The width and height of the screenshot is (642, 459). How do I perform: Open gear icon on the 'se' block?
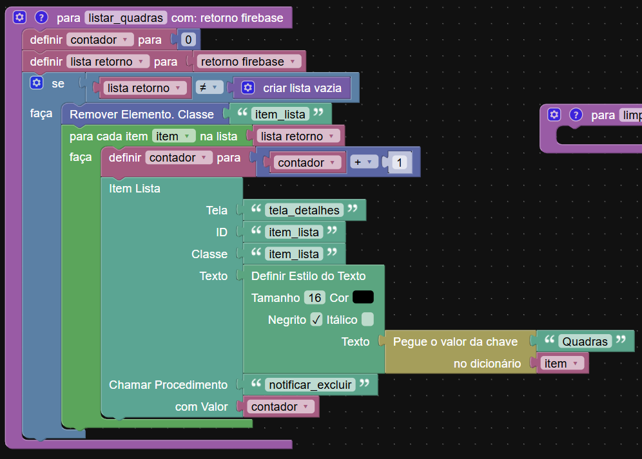click(x=36, y=83)
